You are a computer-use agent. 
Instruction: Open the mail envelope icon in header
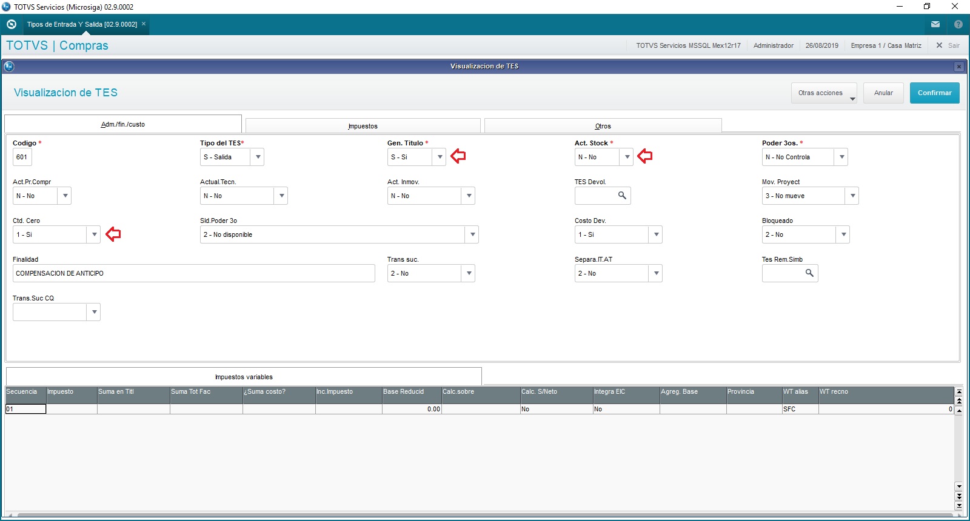tap(935, 24)
